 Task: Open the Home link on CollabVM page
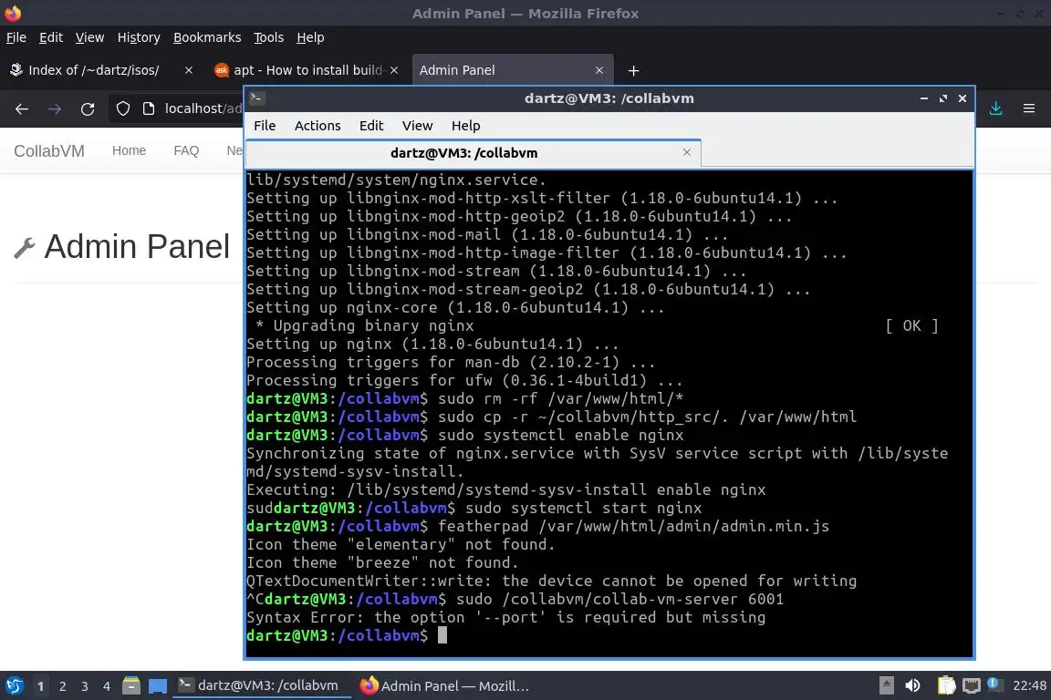pyautogui.click(x=129, y=150)
